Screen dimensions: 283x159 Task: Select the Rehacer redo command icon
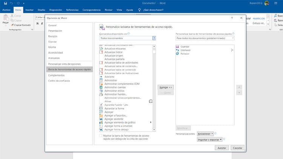tap(177, 54)
